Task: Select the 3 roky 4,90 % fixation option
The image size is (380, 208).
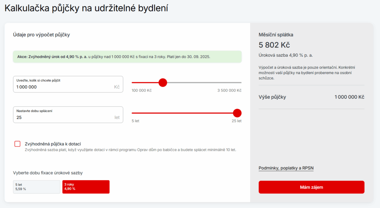Action: pyautogui.click(x=86, y=187)
